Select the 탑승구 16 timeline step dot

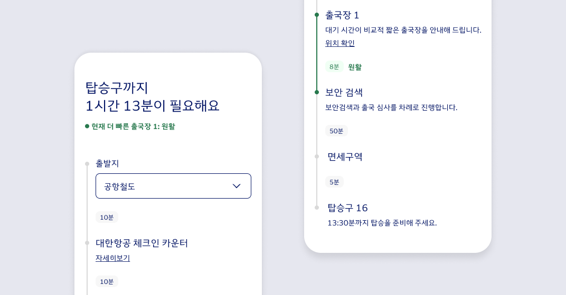(317, 208)
